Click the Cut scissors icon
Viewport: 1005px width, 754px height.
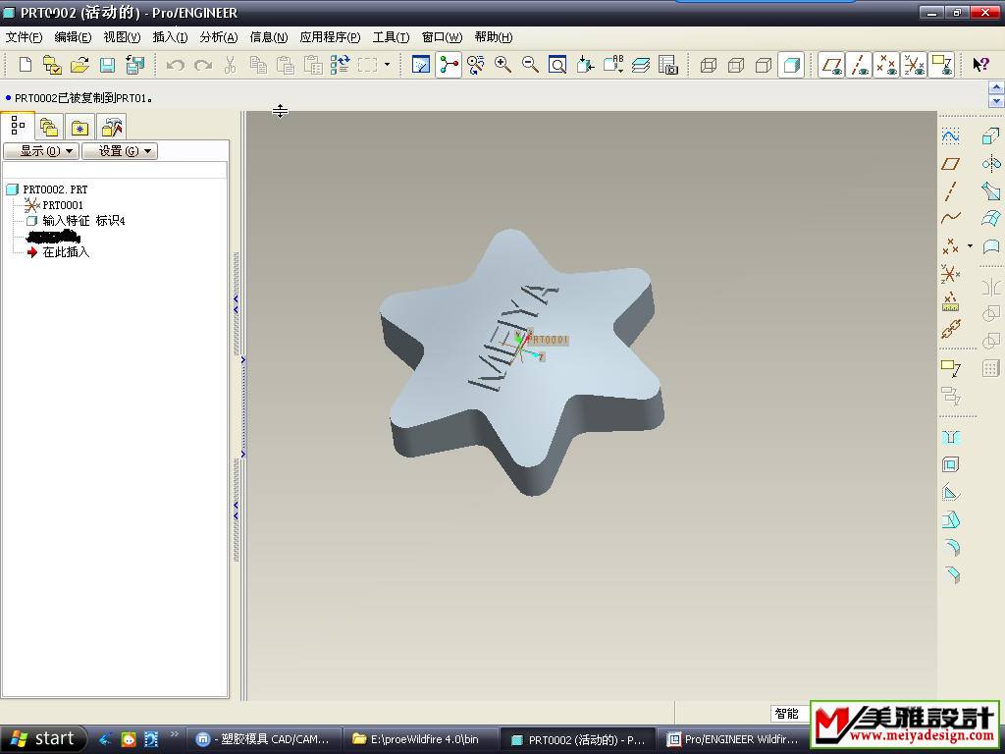tap(230, 65)
